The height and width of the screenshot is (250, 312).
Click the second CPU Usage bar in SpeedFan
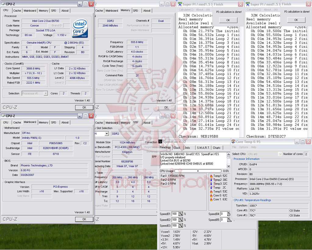(210, 171)
